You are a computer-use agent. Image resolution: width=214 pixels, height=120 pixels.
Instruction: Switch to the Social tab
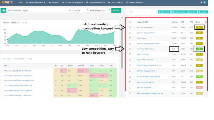[x=30, y=59]
